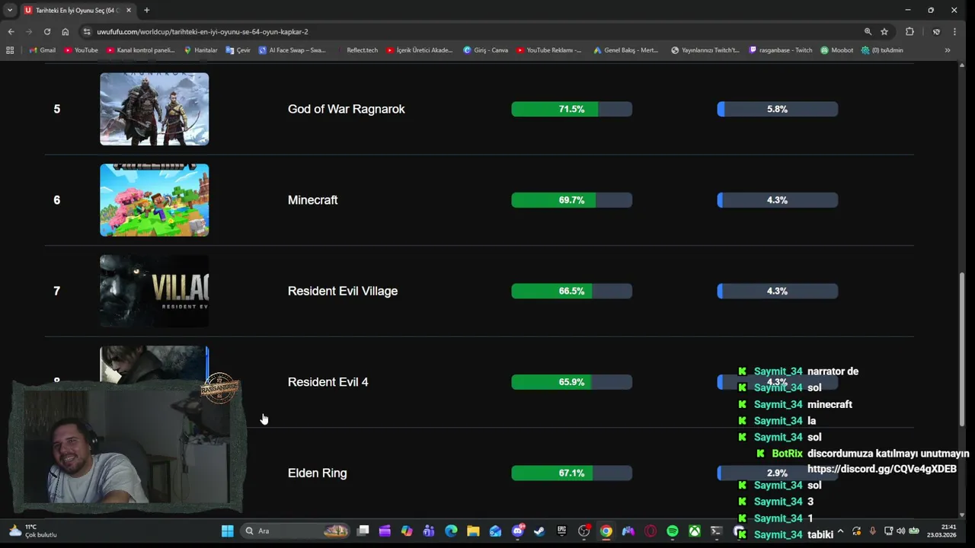
Task: Open Windows Start menu
Action: tap(227, 530)
